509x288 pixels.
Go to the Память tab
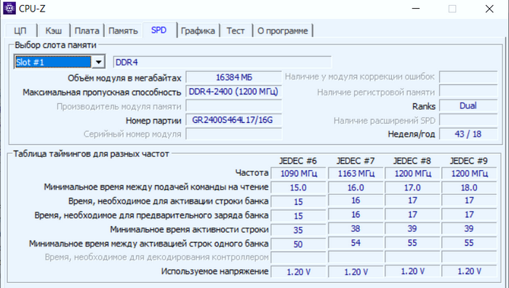pyautogui.click(x=123, y=31)
